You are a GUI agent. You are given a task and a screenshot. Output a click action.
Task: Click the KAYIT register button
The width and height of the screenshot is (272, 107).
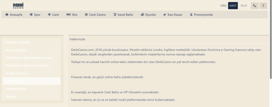tap(233, 6)
